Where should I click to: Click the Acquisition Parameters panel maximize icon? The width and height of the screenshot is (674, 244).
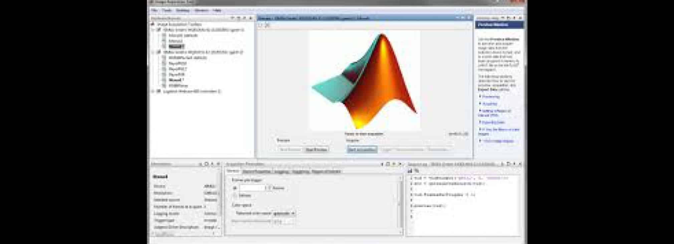(x=388, y=164)
